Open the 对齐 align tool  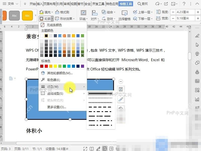click(95, 16)
